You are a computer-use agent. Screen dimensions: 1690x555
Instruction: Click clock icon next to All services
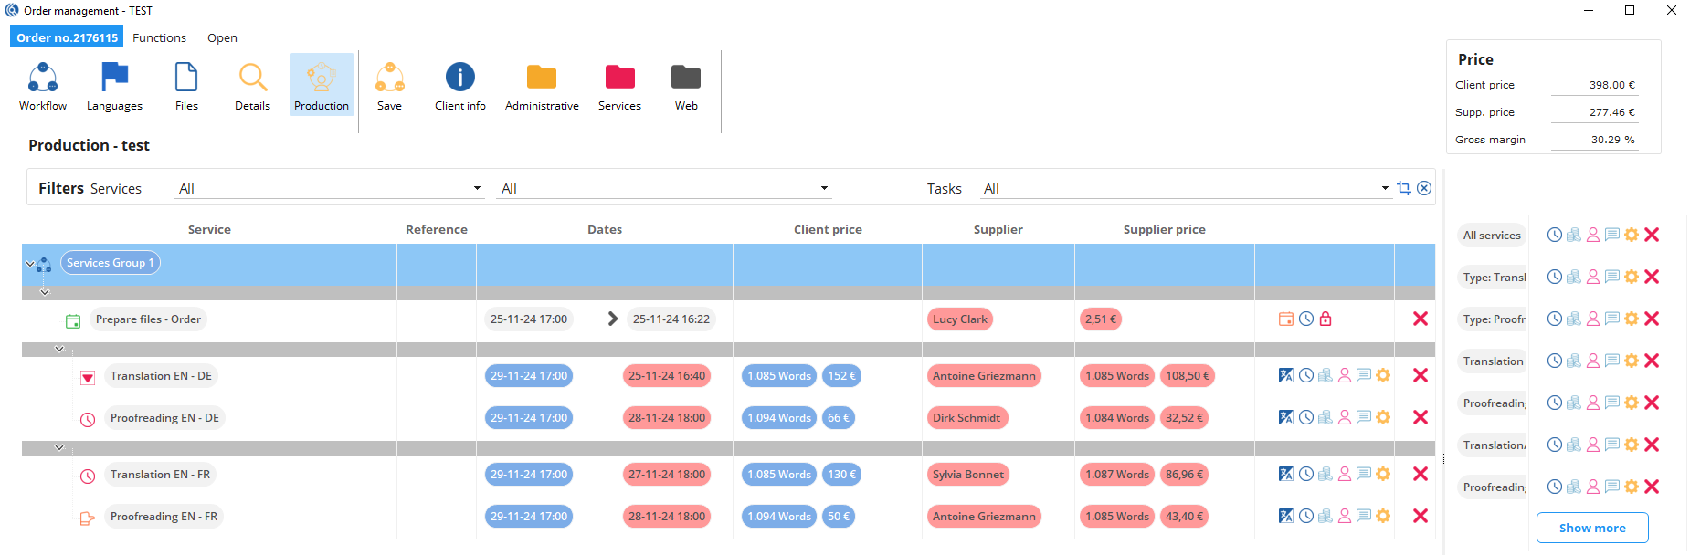coord(1554,235)
